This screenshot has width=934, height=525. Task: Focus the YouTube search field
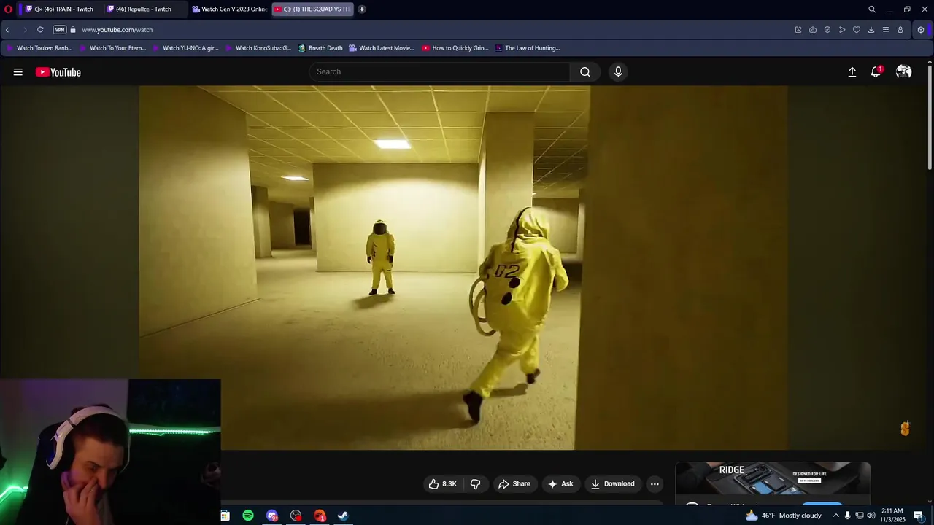tap(439, 71)
